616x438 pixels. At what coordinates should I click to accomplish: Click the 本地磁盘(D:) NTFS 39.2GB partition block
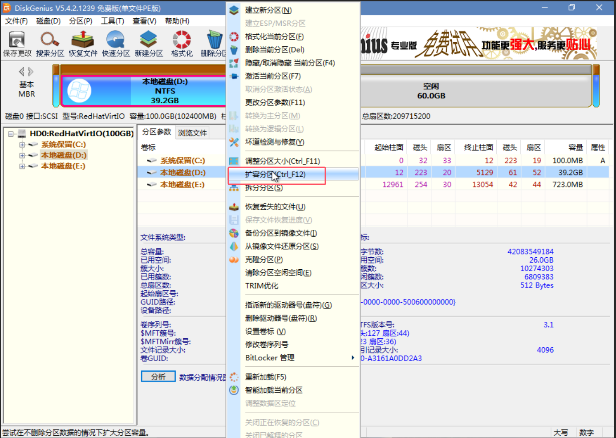144,91
